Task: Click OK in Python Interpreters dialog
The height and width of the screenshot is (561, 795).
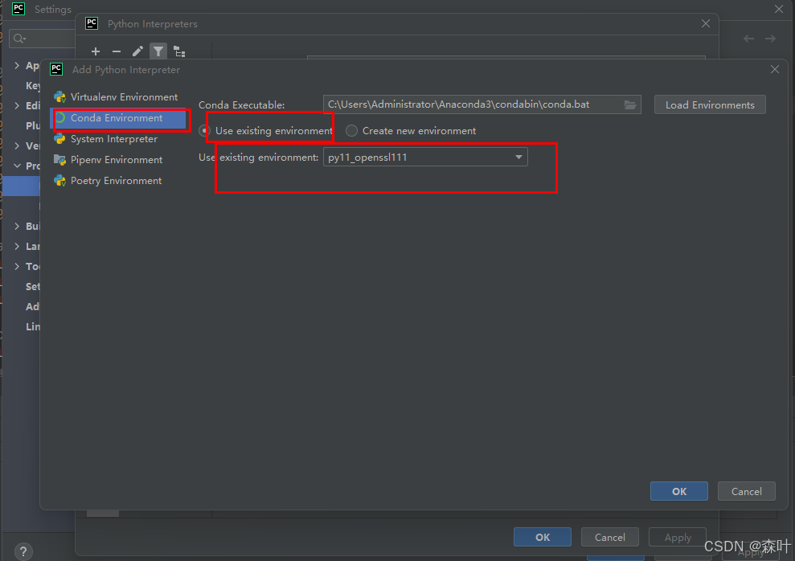Action: tap(543, 537)
